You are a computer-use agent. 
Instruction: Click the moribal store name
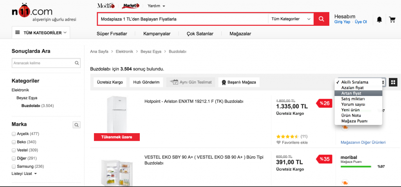(x=349, y=157)
